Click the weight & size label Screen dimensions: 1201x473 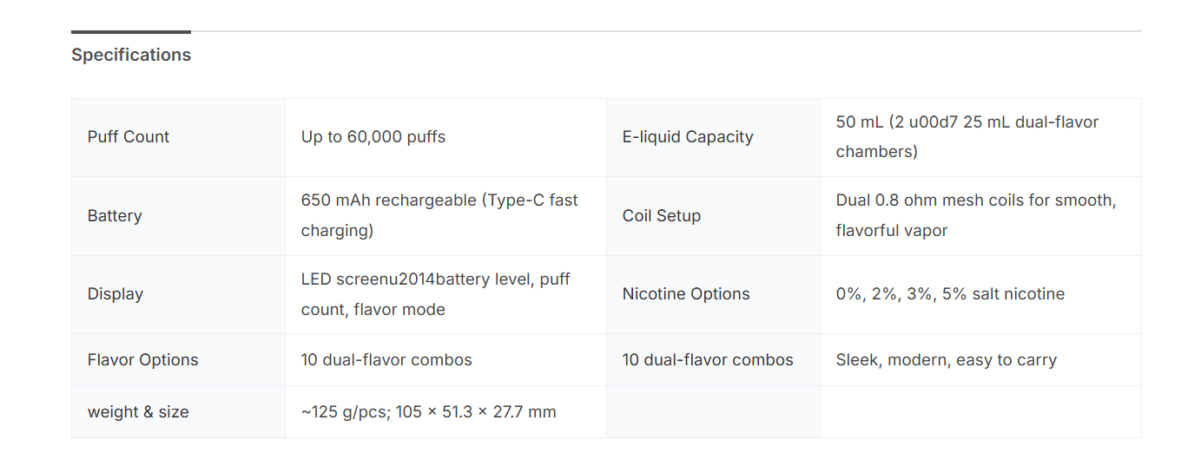(138, 412)
